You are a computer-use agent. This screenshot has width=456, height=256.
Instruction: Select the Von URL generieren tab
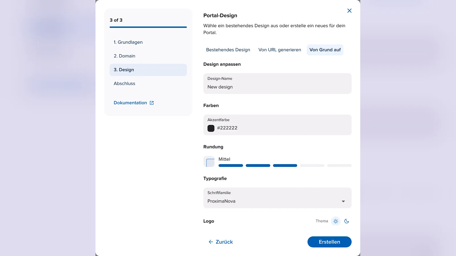pos(280,50)
